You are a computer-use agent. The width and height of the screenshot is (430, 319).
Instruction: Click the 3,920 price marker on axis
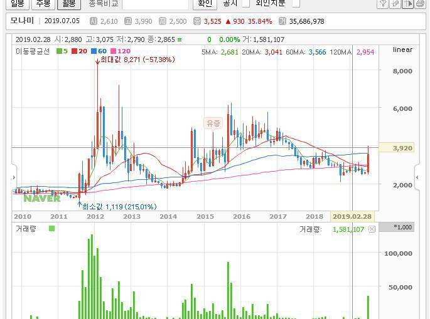click(x=397, y=148)
